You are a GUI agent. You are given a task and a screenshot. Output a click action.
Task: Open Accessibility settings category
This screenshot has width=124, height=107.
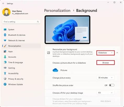[21, 73]
